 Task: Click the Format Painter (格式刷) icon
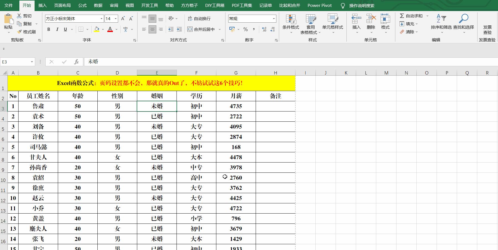point(19,32)
